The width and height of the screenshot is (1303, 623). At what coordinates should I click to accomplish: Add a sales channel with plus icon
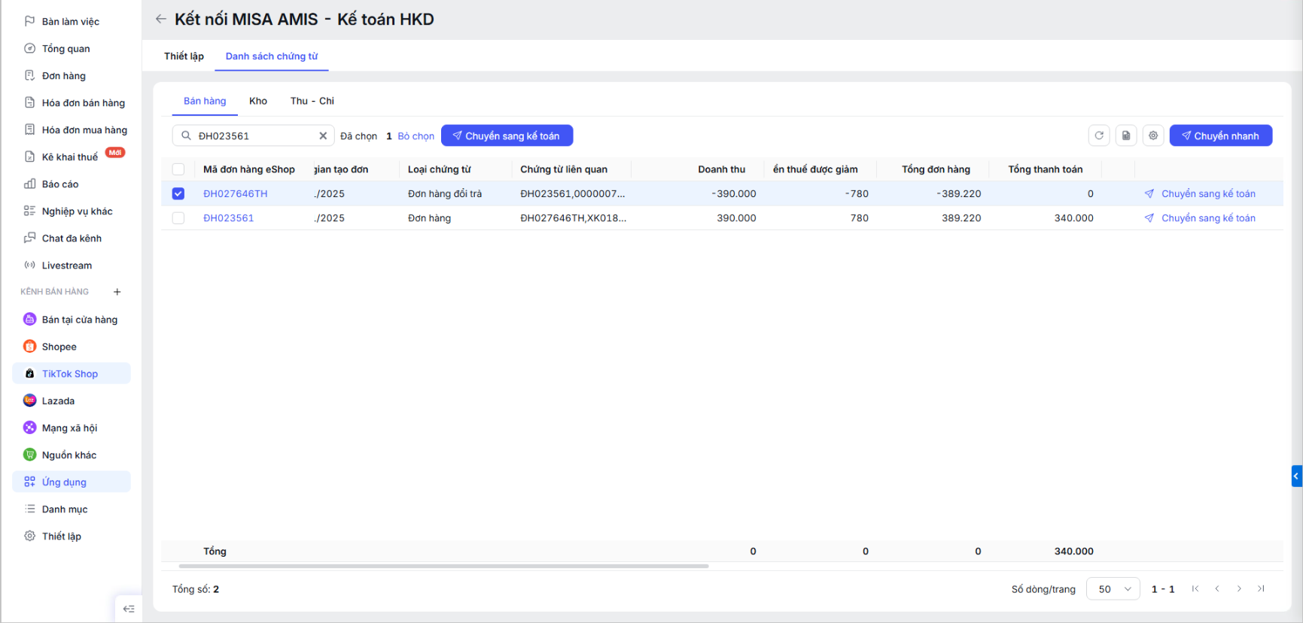(x=117, y=292)
